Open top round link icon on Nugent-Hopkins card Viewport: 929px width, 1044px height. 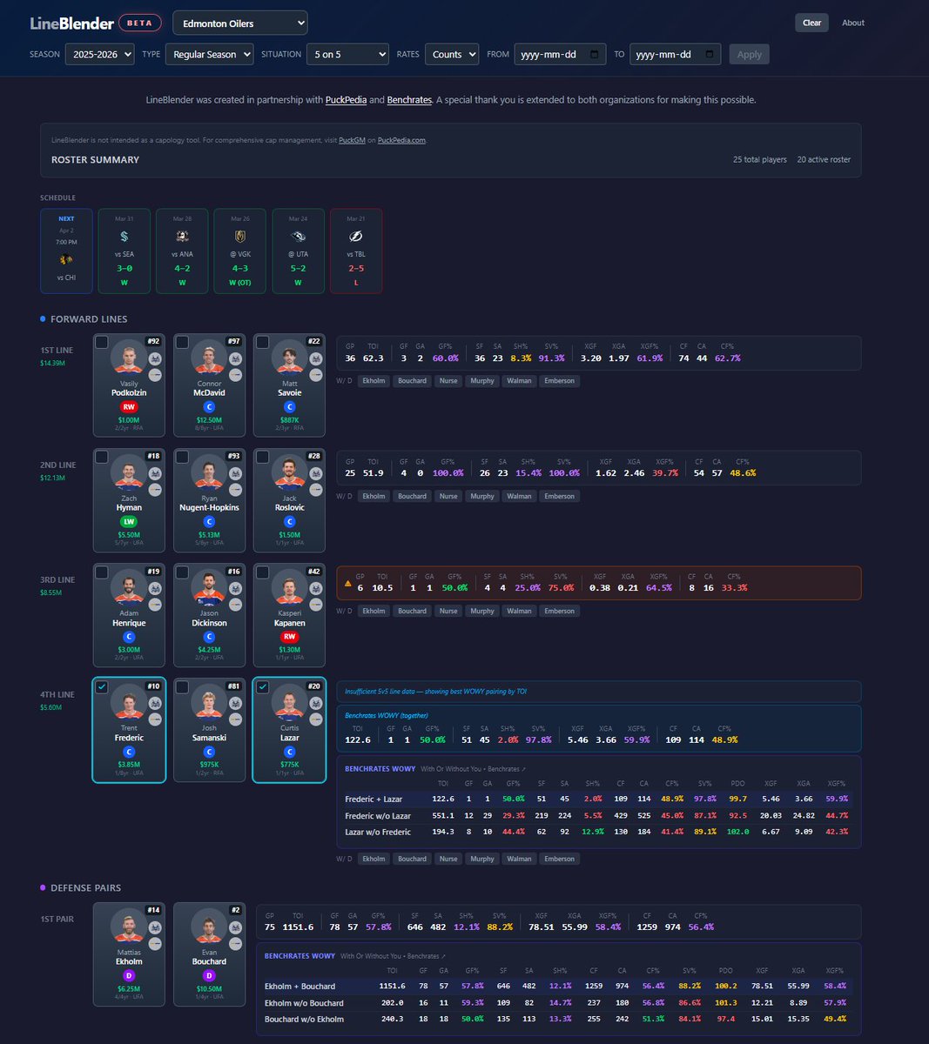[235, 473]
